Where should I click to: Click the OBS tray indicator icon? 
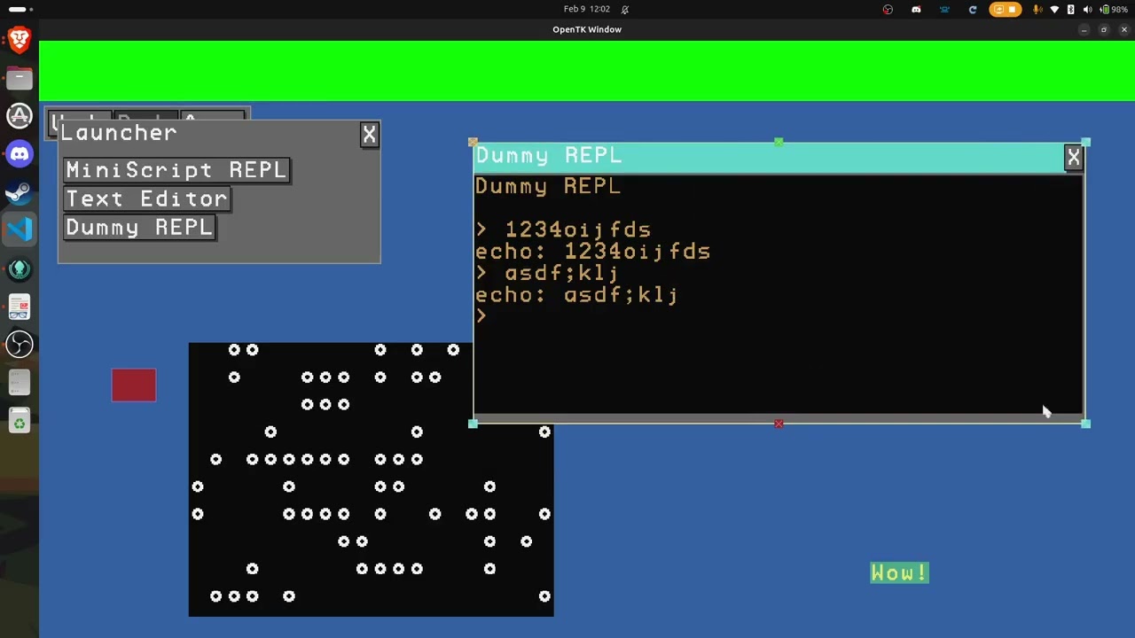point(888,9)
